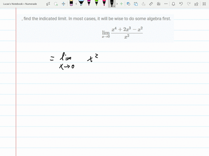Select the text and object selection tool

[x=48, y=4]
